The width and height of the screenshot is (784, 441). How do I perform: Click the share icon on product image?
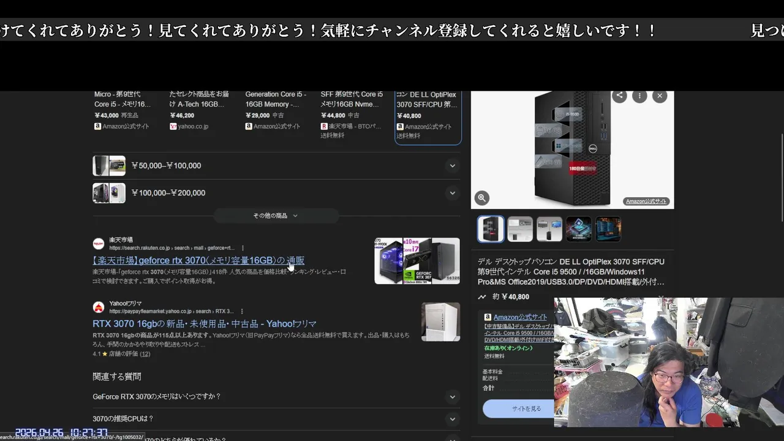tap(619, 96)
